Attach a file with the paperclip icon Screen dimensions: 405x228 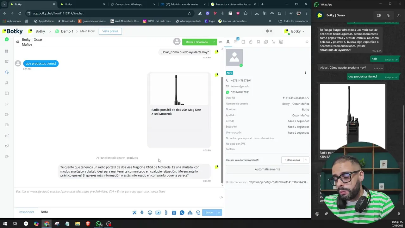click(x=166, y=212)
